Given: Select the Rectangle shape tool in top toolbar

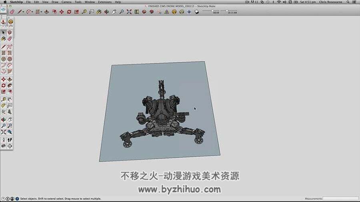Looking at the screenshot, I should point(38,12).
